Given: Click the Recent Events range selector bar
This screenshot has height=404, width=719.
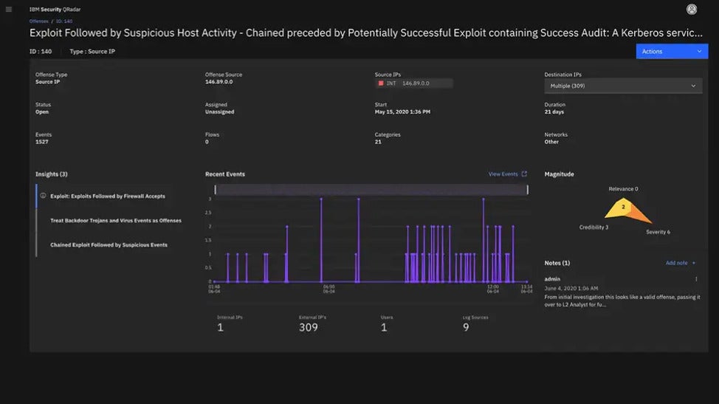Looking at the screenshot, I should click(x=371, y=189).
